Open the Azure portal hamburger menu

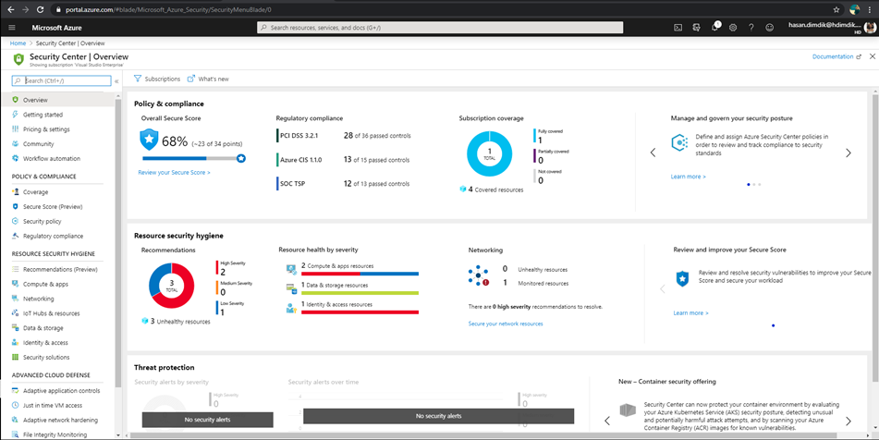point(12,28)
